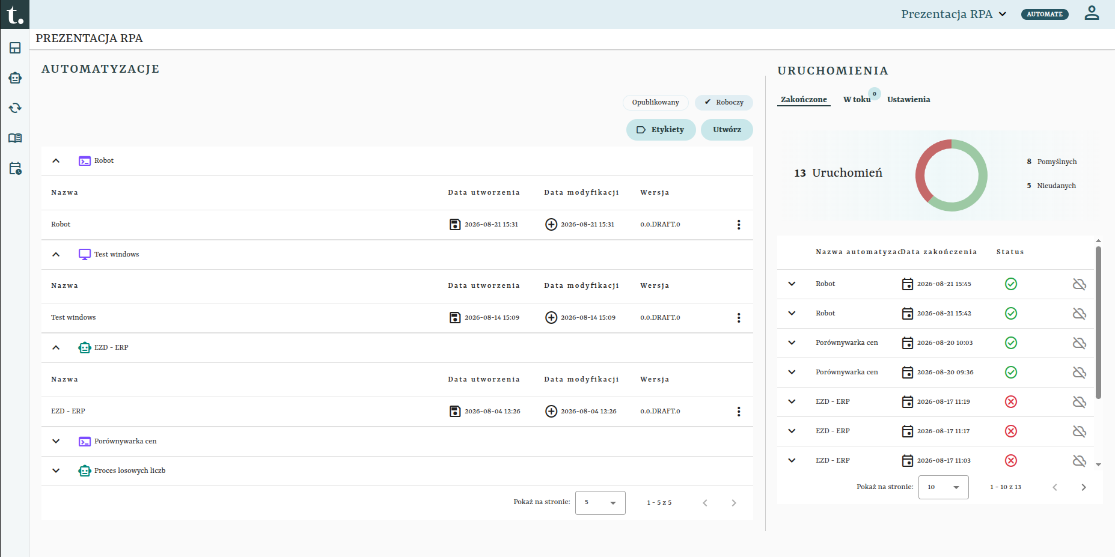The height and width of the screenshot is (557, 1115).
Task: Open the sync cycle icon in sidebar
Action: [15, 108]
